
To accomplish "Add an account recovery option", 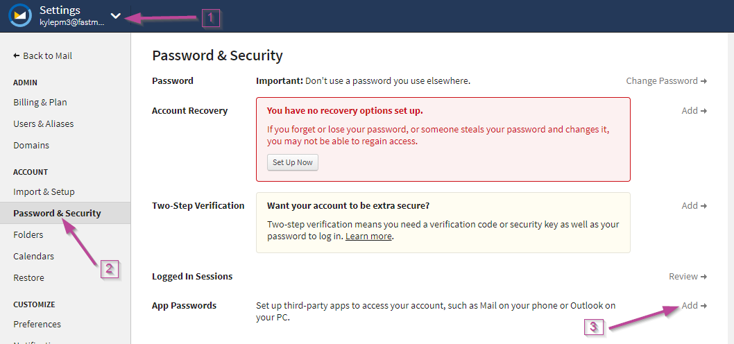I will click(694, 111).
